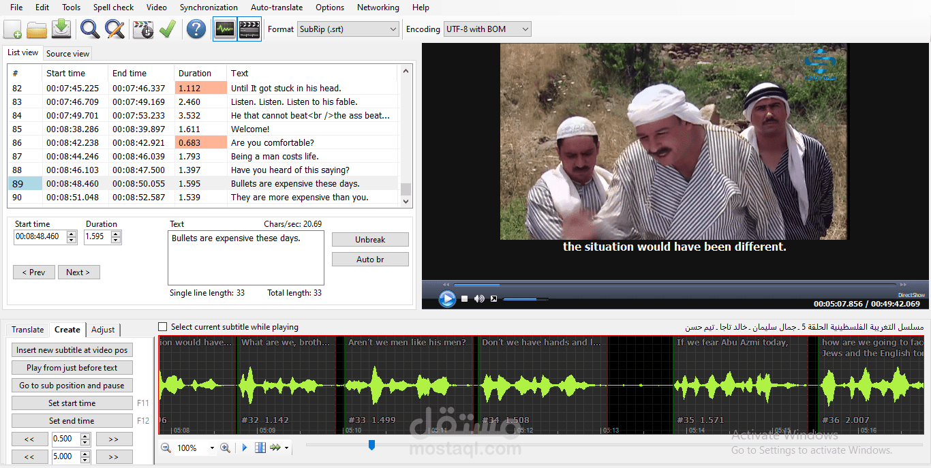Select subtitle row 86 'Are you comfortable?'

pyautogui.click(x=202, y=143)
